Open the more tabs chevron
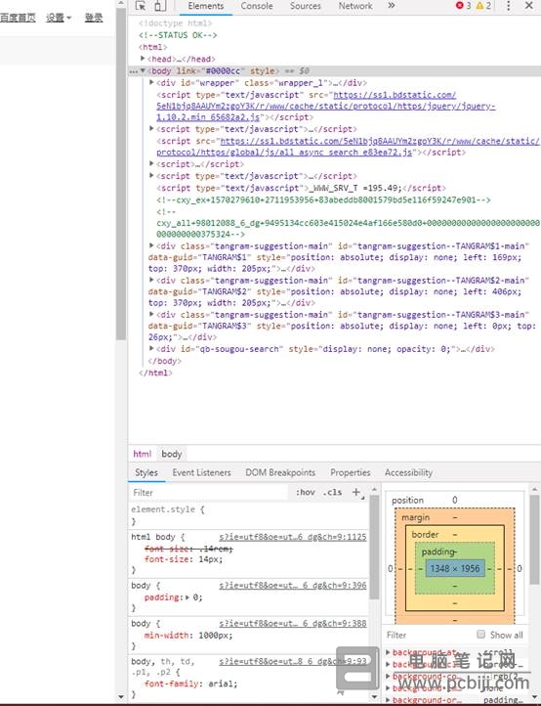The image size is (541, 706). [392, 6]
